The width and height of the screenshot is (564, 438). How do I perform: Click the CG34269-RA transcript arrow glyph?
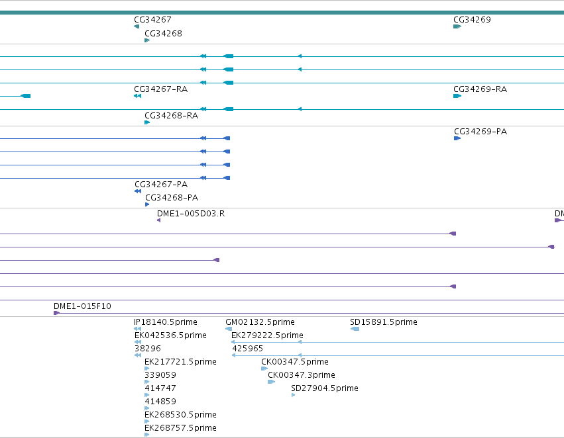tap(457, 96)
